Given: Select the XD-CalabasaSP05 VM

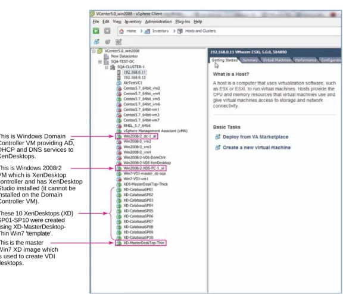Looking at the screenshot, I should point(138,211).
